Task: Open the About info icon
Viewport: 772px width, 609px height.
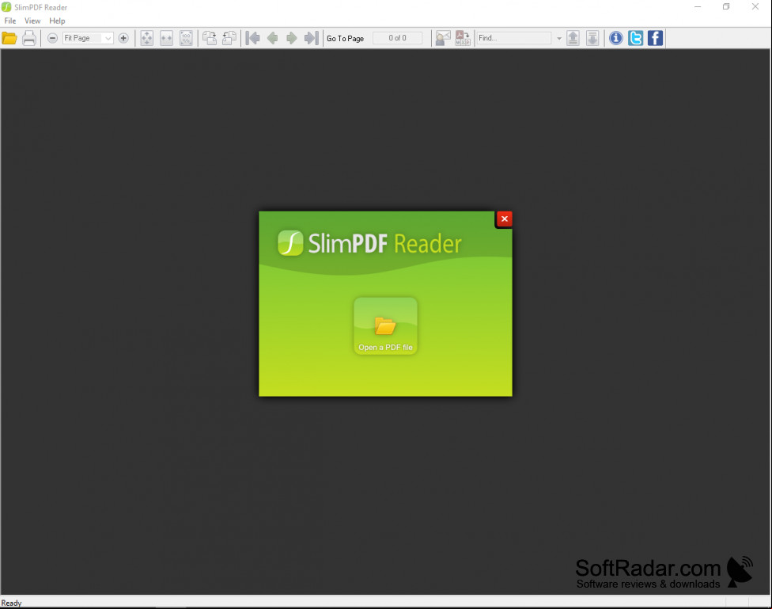Action: (616, 38)
